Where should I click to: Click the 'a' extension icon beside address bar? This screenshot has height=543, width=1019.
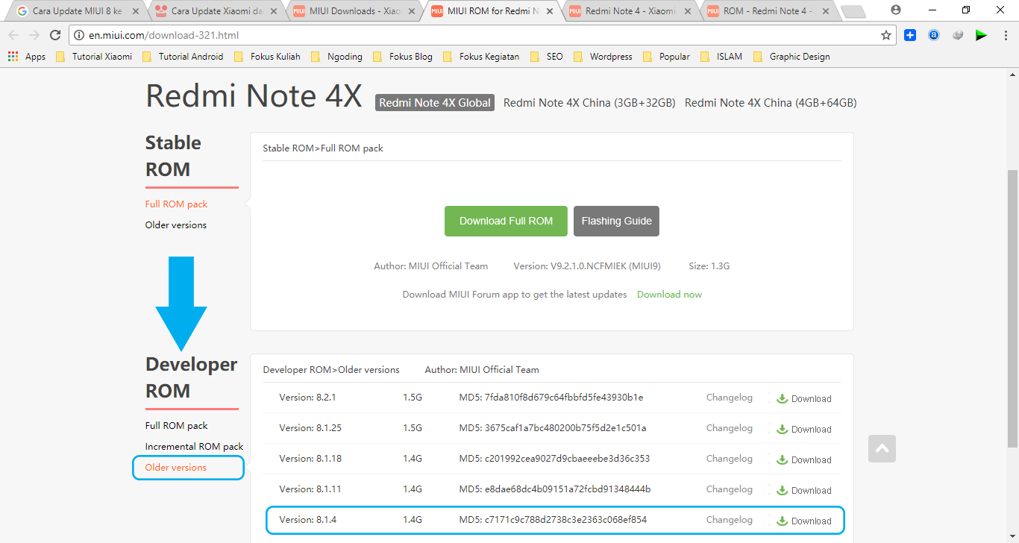point(934,34)
